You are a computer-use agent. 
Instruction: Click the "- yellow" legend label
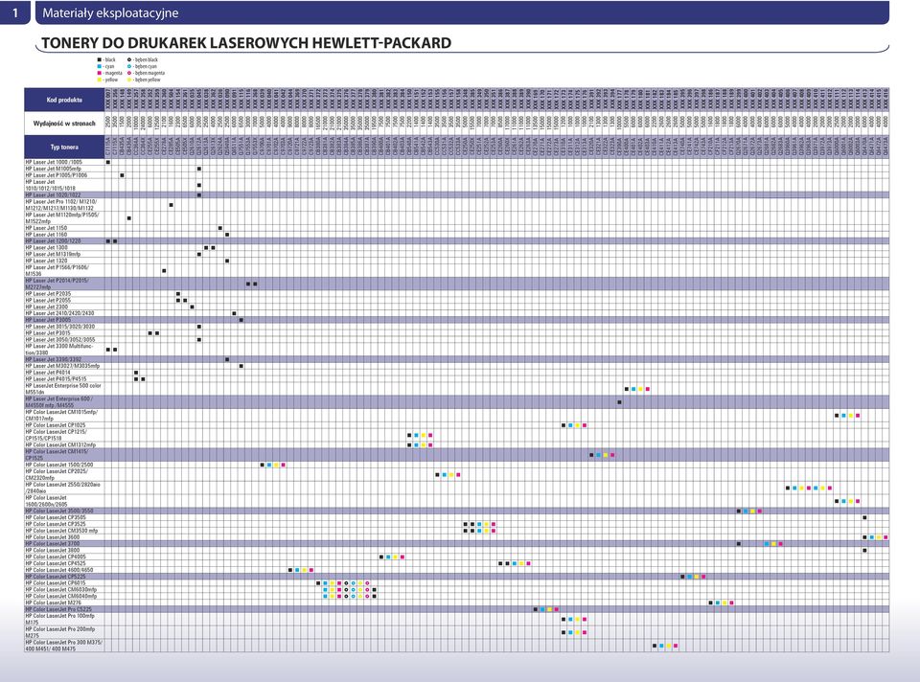tap(110, 80)
